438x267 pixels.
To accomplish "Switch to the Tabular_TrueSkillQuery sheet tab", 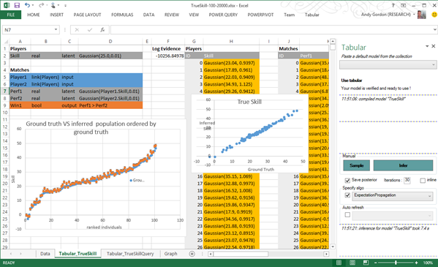I will click(130, 254).
